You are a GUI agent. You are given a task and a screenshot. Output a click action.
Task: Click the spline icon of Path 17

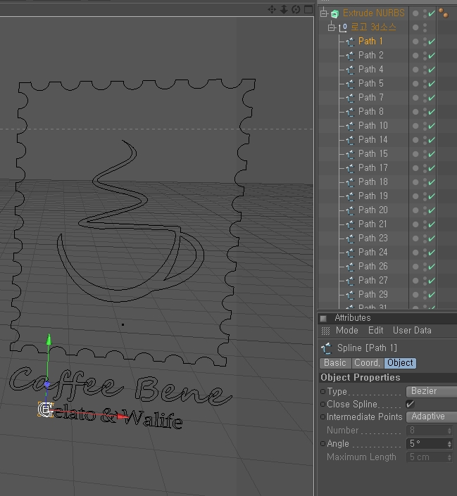350,169
